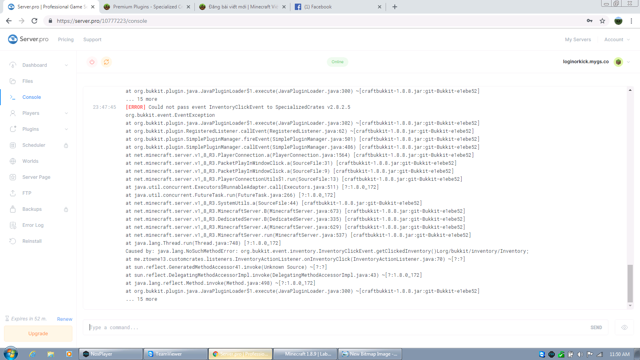
Task: Close the Premium Plugins browser tab
Action: (x=188, y=7)
